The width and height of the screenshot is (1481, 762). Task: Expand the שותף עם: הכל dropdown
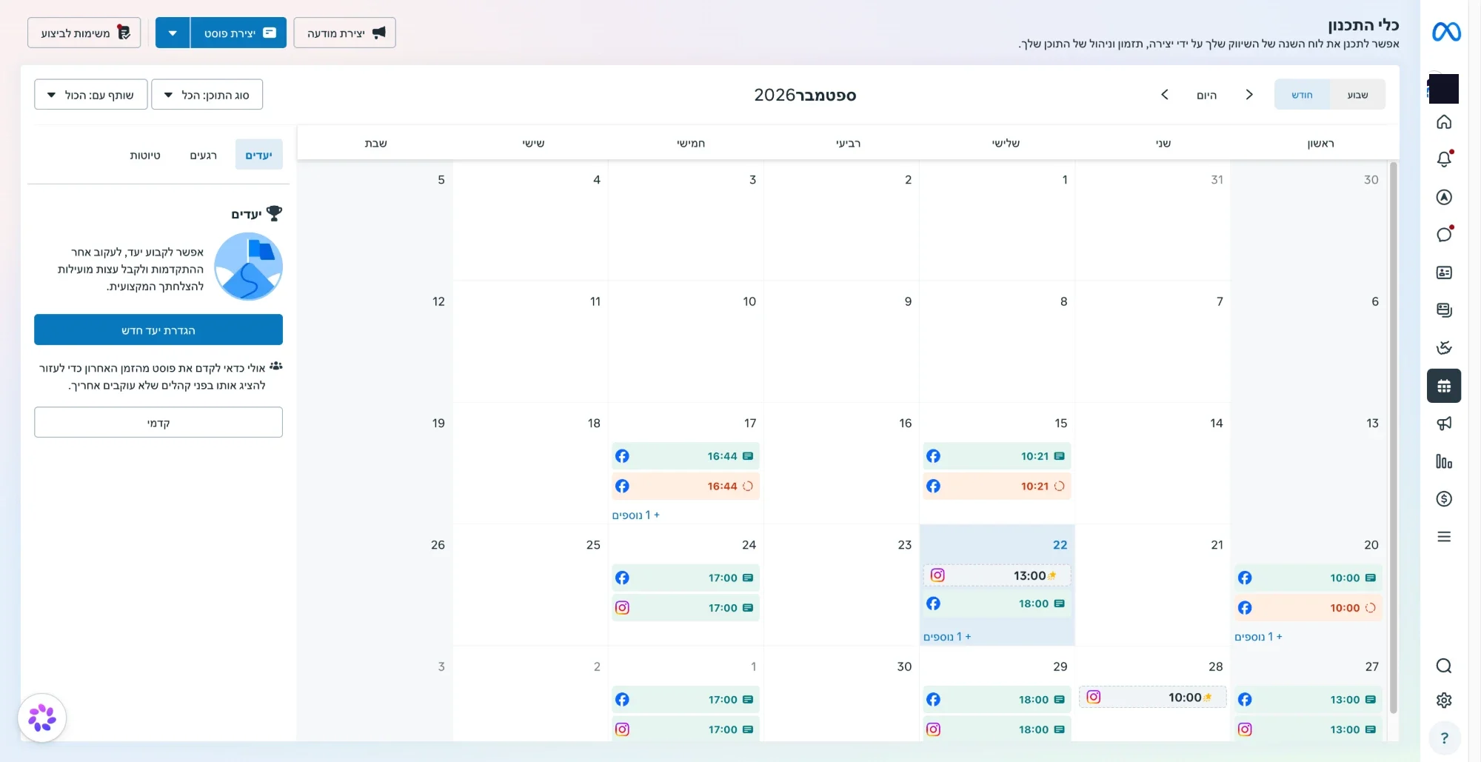point(91,95)
